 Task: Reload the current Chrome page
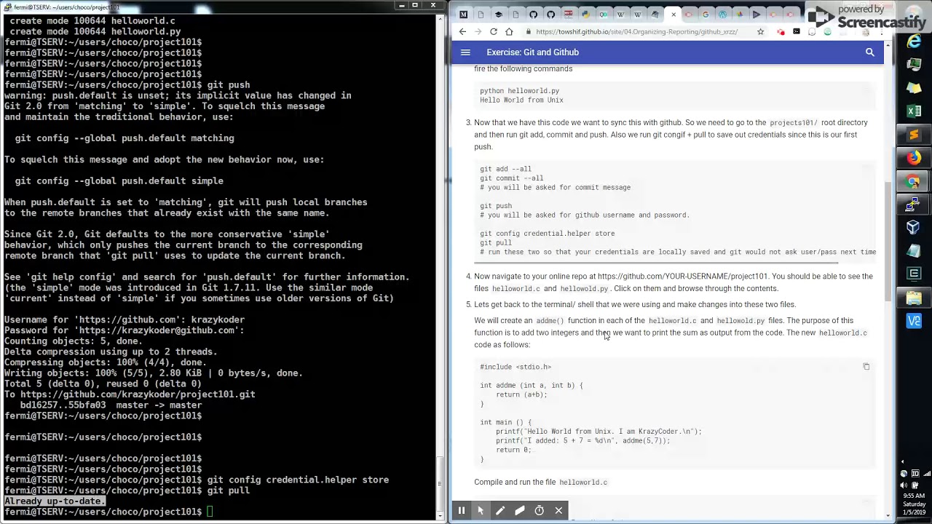coord(494,32)
